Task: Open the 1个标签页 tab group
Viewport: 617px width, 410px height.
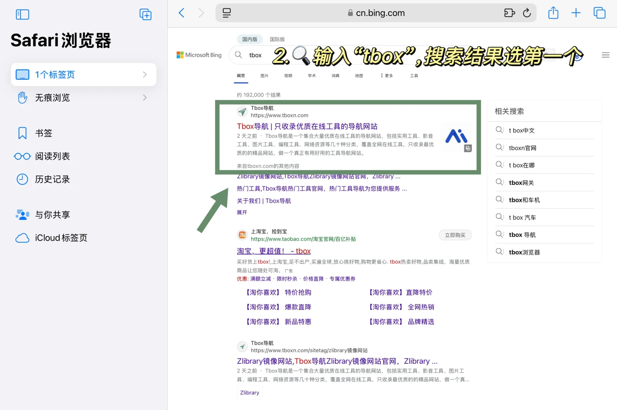Action: [x=84, y=74]
